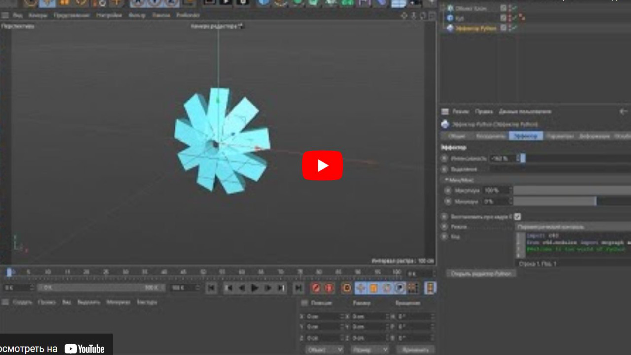Click the go-to-end frame icon
The height and width of the screenshot is (355, 631).
click(282, 288)
